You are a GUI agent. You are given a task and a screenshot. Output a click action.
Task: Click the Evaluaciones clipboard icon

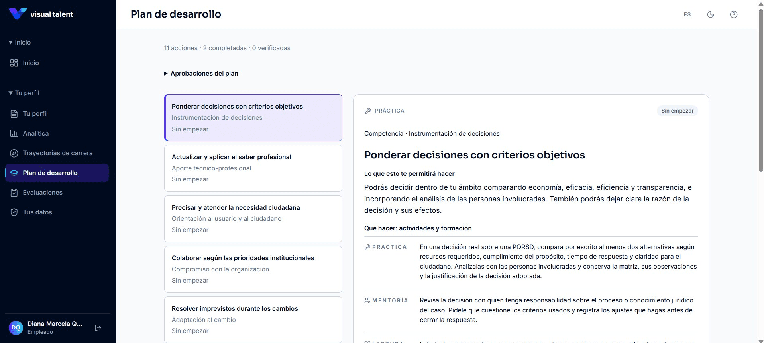tap(14, 193)
